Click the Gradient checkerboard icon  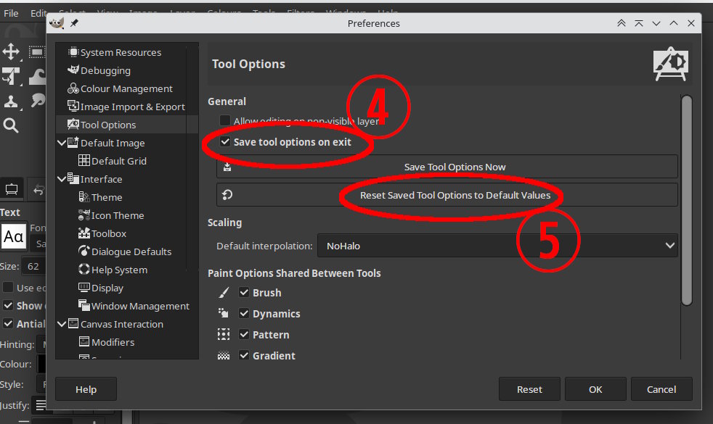[224, 356]
